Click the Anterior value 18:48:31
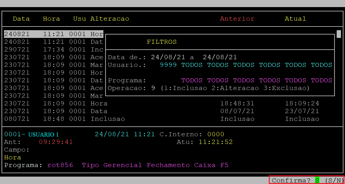Image resolution: width=345 pixels, height=184 pixels. tap(237, 104)
